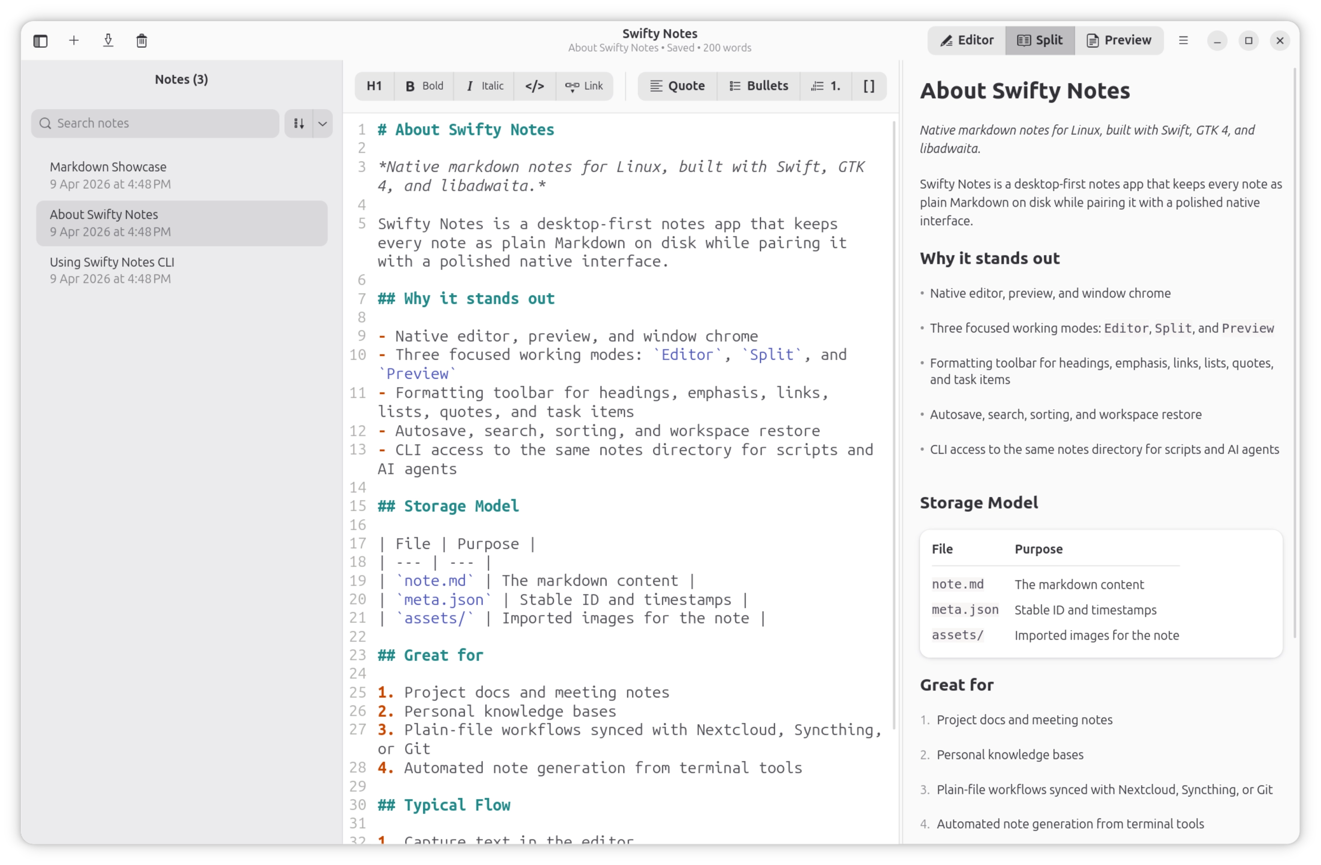Image resolution: width=1321 pixels, height=865 pixels.
Task: Toggle the notes sidebar panel
Action: [x=39, y=41]
